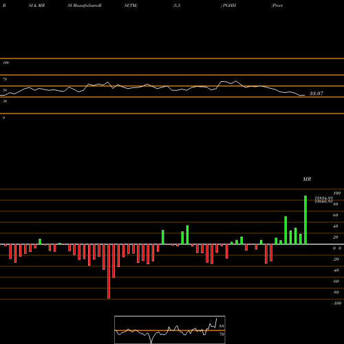
Task: Click the -100 label on MR axis
Action: point(337,303)
